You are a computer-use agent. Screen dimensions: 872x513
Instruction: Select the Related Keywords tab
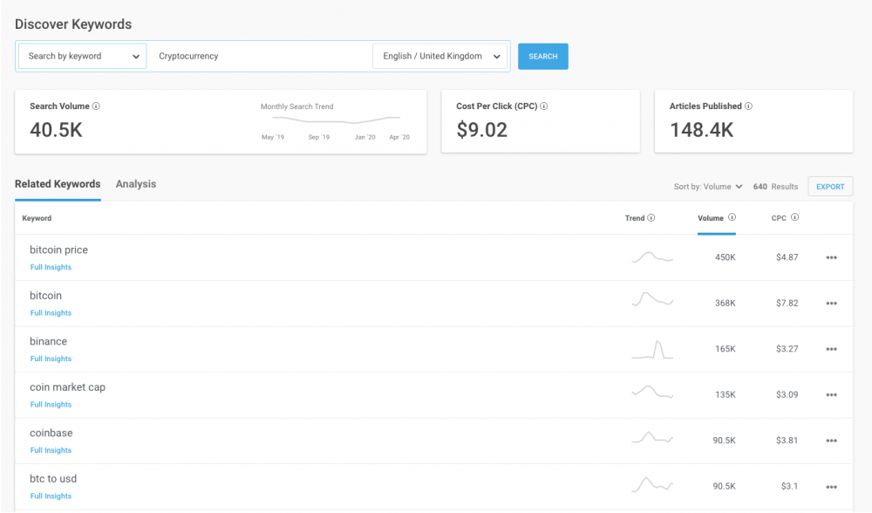point(58,184)
